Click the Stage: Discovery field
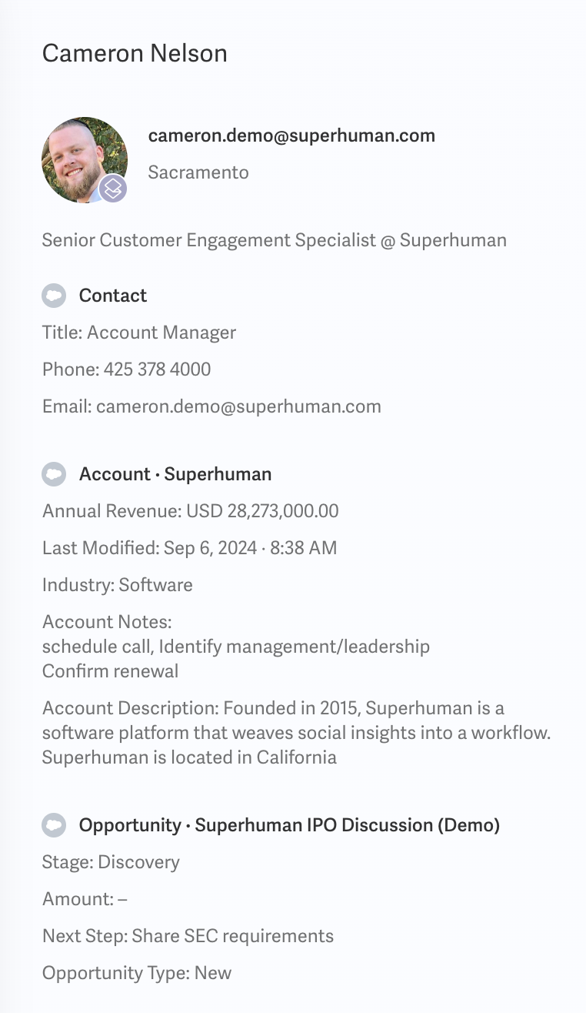 click(111, 862)
